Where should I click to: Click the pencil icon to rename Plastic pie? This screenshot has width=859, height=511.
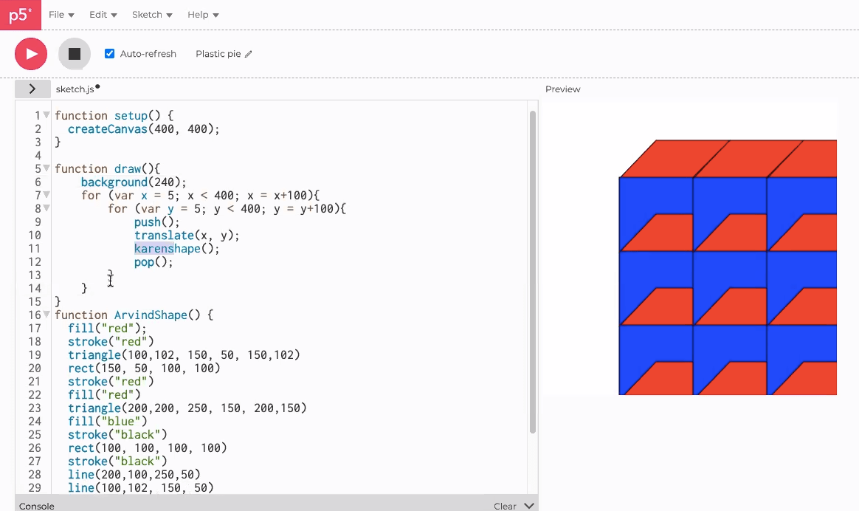tap(248, 53)
